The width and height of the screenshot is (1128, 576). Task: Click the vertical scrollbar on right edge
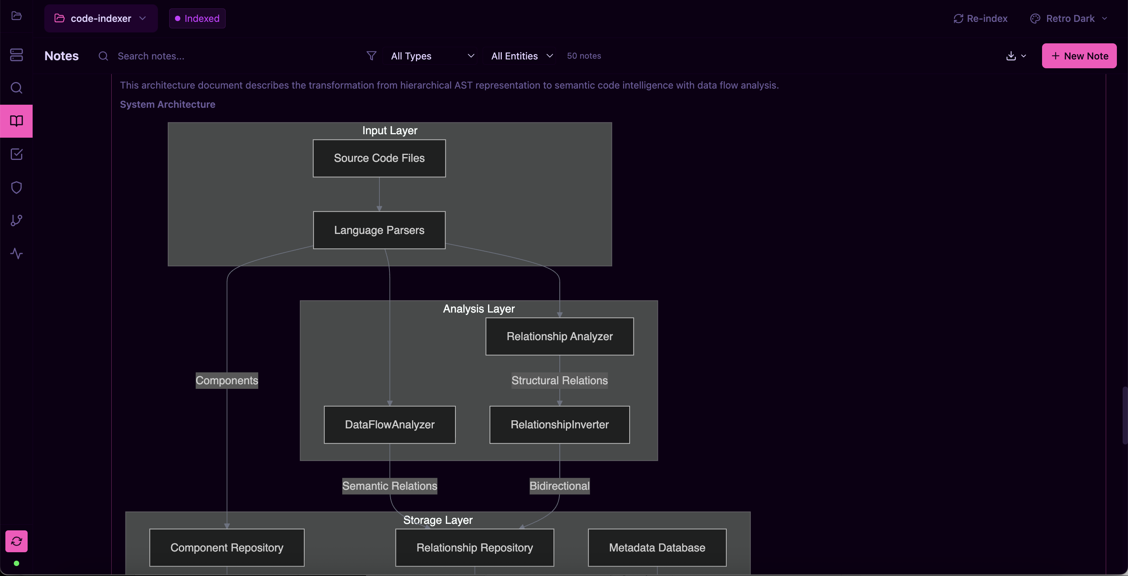[1124, 415]
